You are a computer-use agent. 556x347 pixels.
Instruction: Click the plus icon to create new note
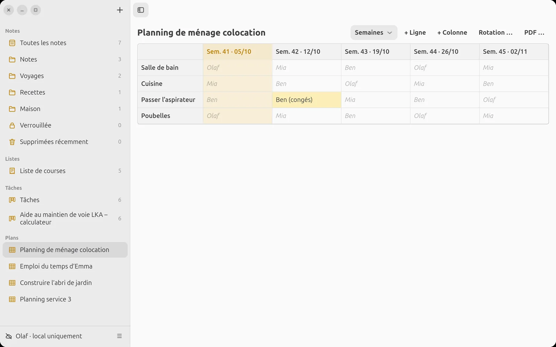[120, 10]
